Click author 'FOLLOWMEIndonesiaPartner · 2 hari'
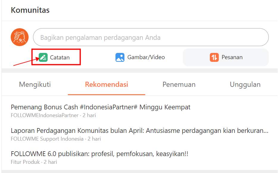The width and height of the screenshot is (278, 173). point(53,115)
